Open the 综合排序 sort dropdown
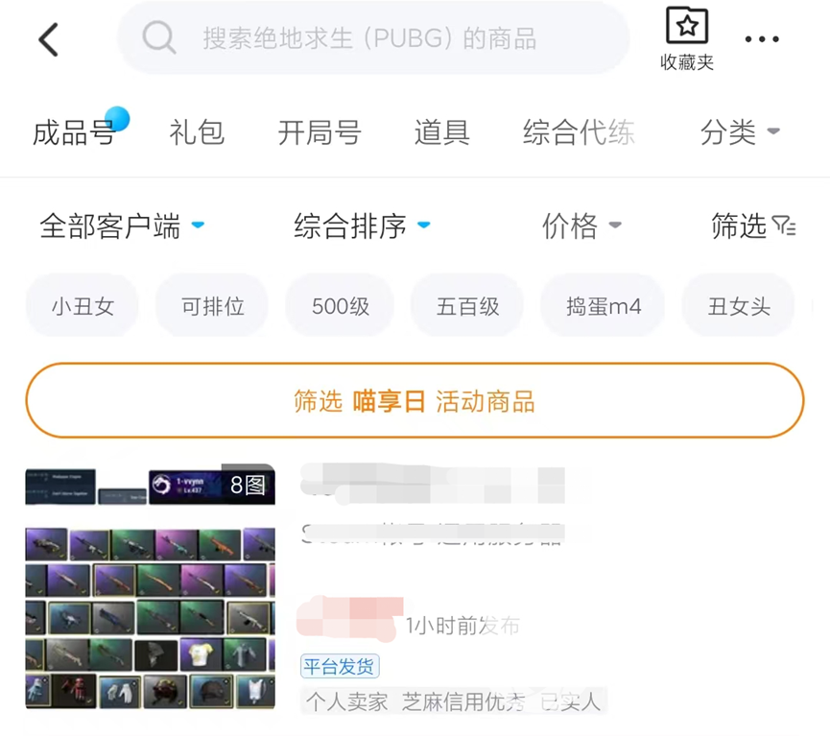Image resolution: width=830 pixels, height=736 pixels. point(362,226)
